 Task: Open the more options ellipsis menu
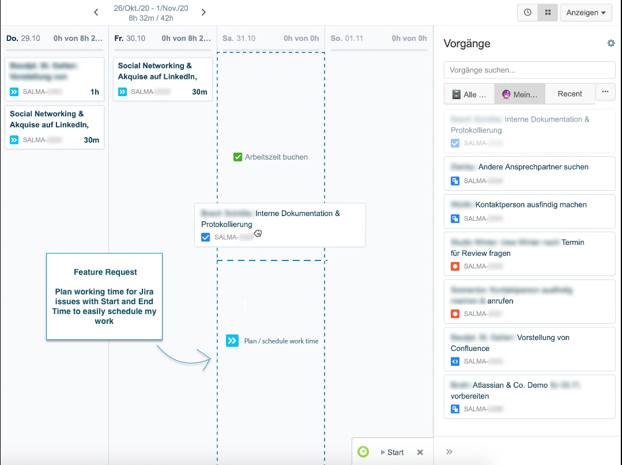(605, 92)
